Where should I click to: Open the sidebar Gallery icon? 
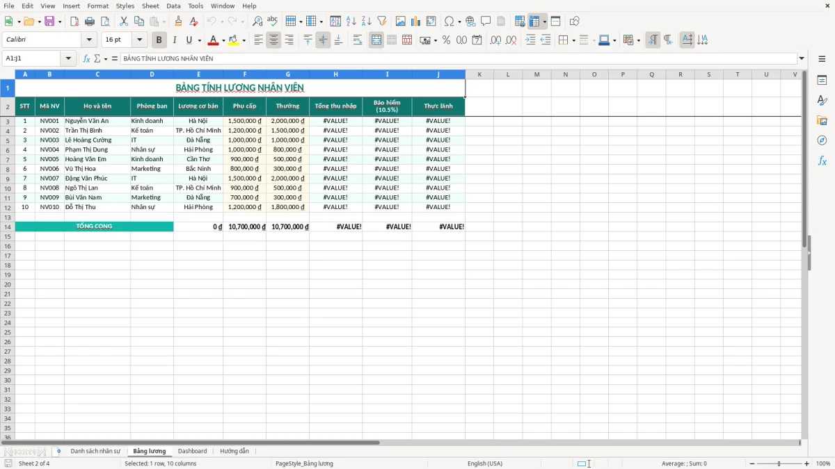822,120
